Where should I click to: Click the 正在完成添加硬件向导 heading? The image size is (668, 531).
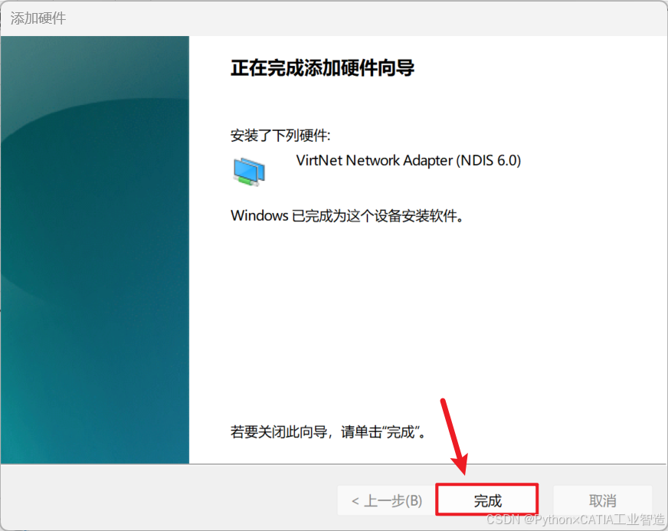322,68
